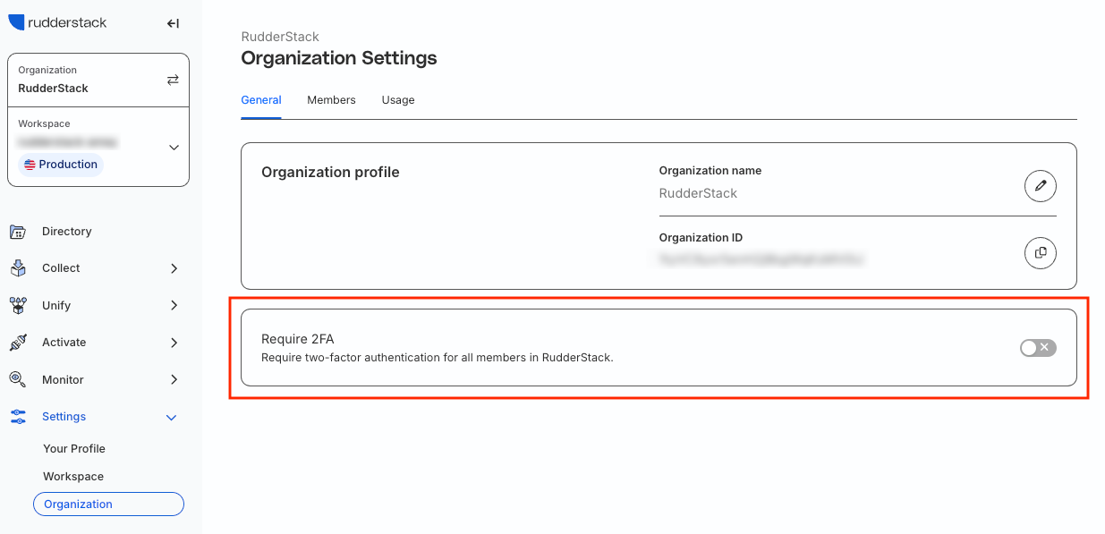Open the Activate menu item
1105x534 pixels.
[64, 343]
